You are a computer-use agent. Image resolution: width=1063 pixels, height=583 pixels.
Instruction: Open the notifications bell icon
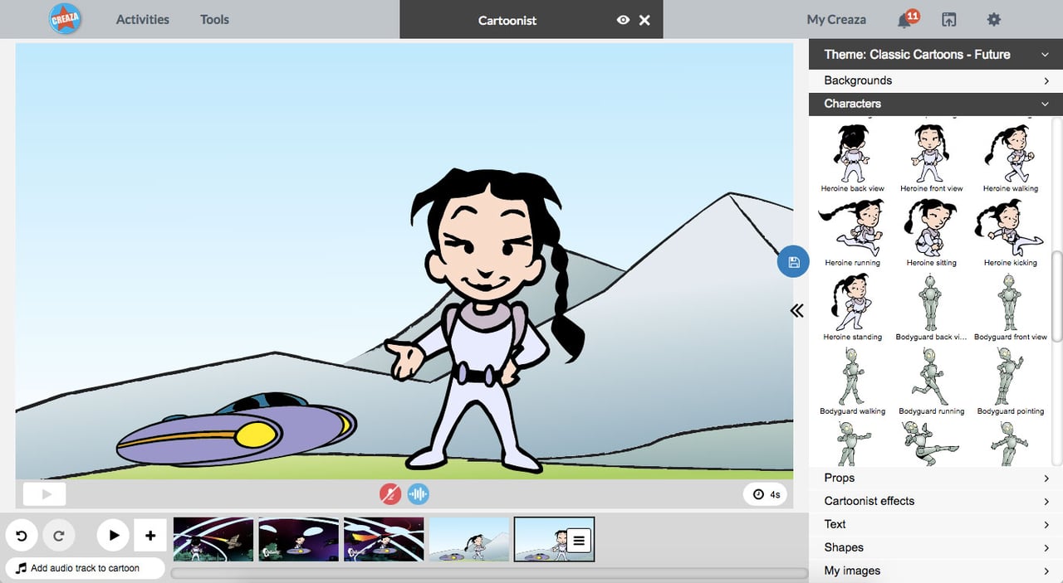tap(906, 20)
